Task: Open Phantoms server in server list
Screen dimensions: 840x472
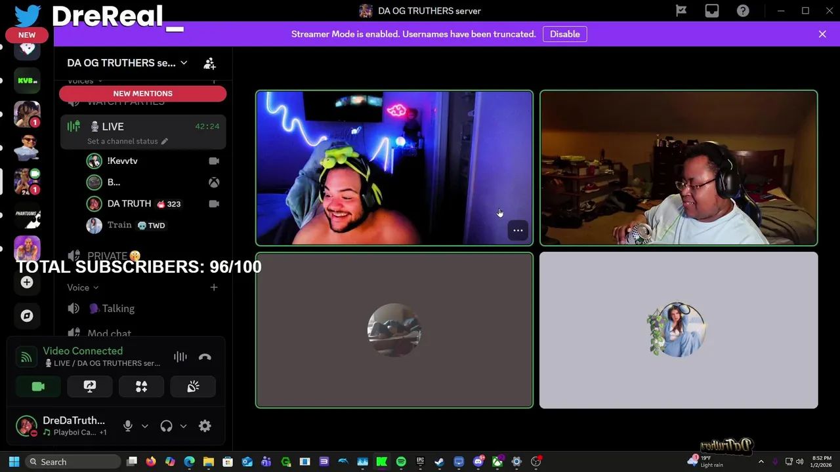Action: 27,215
